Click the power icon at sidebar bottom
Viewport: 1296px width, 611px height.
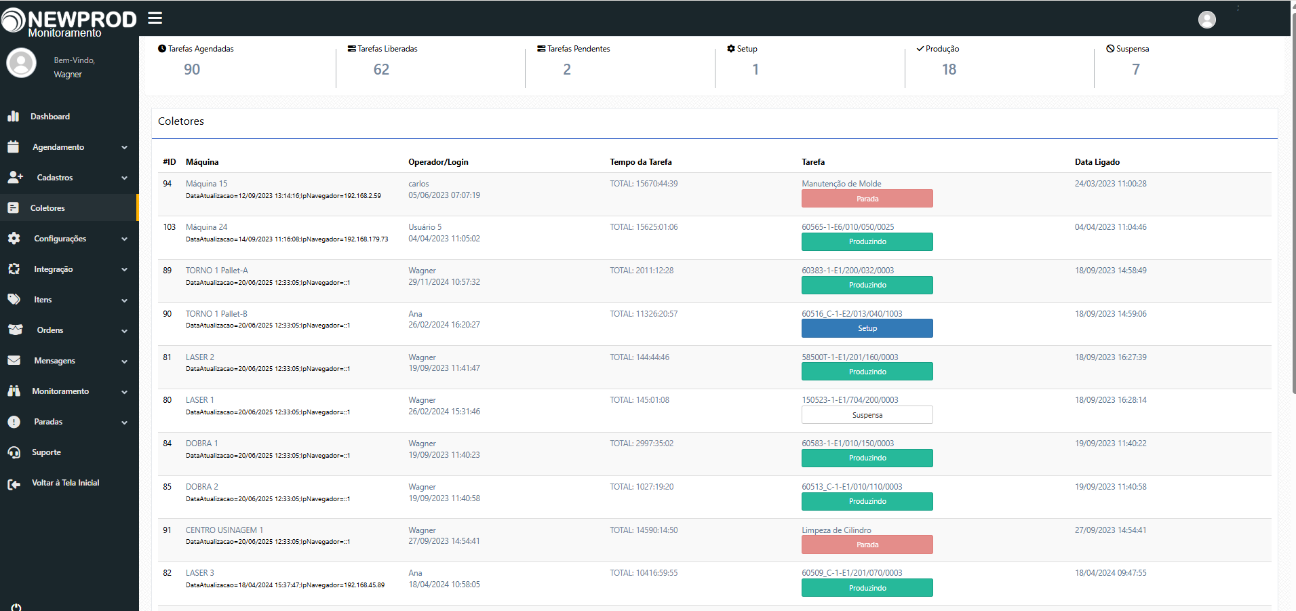coord(16,607)
